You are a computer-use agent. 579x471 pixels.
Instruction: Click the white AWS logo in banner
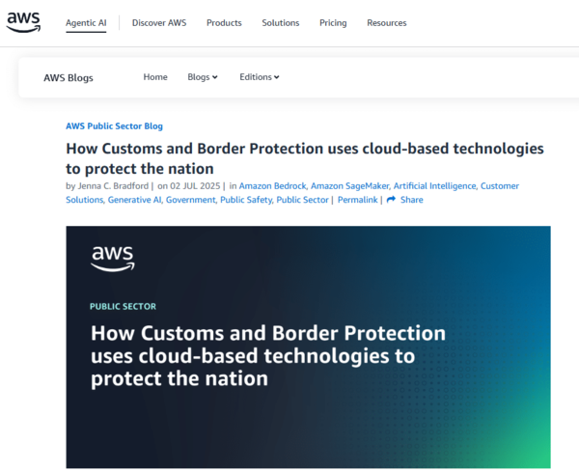[113, 259]
